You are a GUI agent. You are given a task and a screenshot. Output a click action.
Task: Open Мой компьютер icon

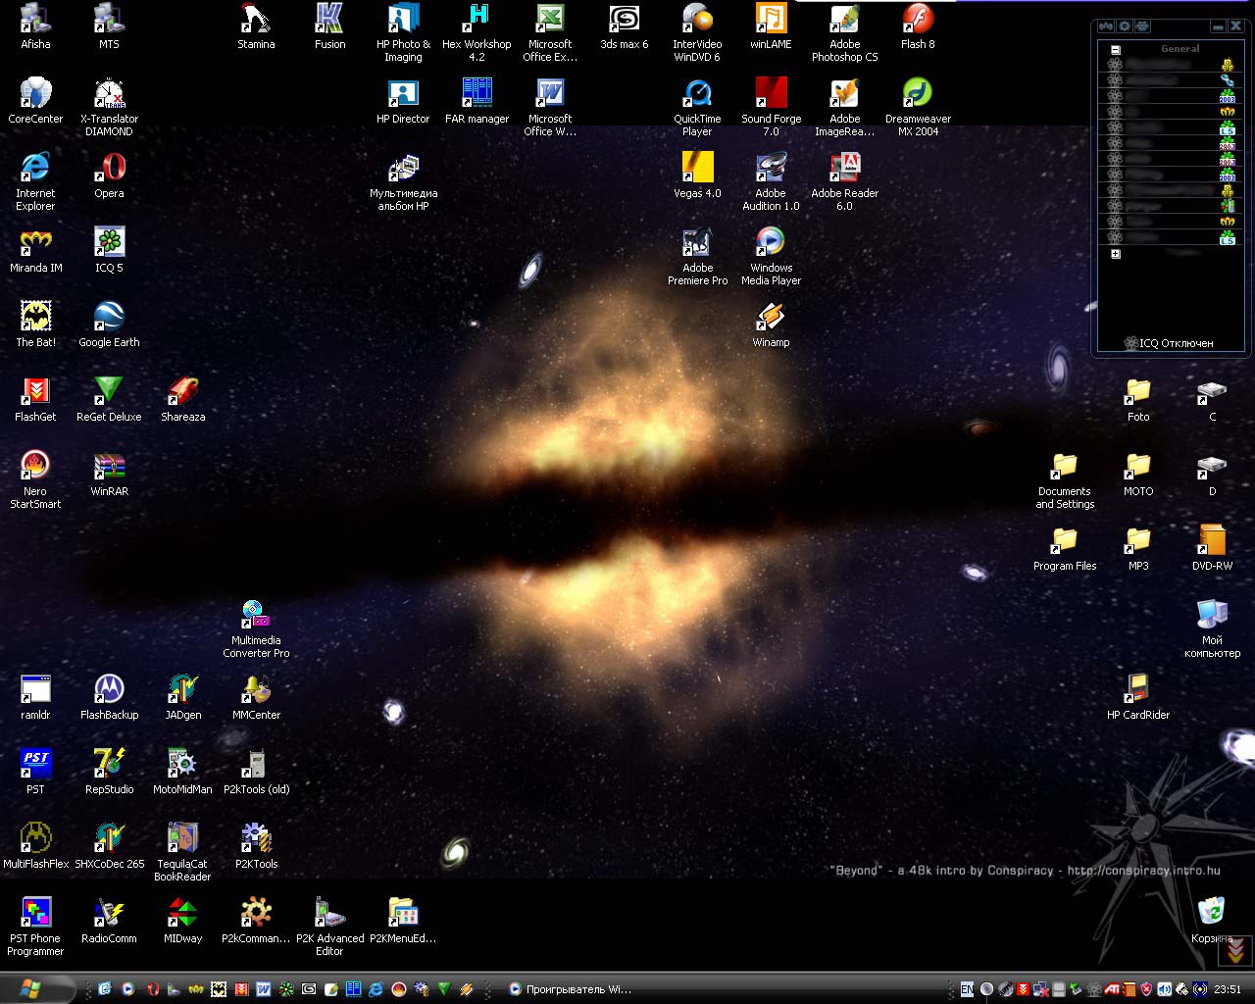tap(1212, 628)
